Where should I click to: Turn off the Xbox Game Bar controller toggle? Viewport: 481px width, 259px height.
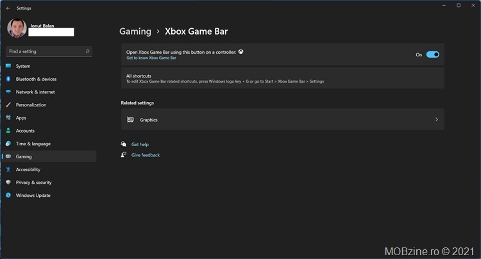pyautogui.click(x=432, y=54)
